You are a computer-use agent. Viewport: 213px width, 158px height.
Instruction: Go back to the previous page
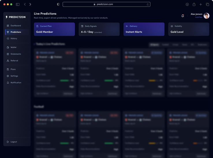click(25, 4)
